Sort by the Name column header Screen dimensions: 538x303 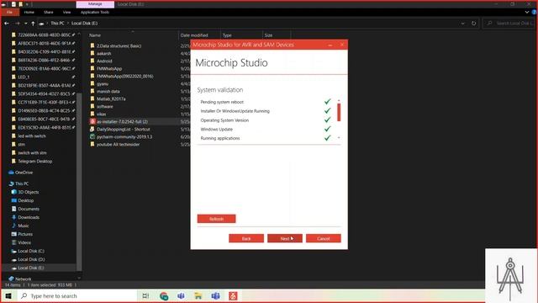point(95,35)
